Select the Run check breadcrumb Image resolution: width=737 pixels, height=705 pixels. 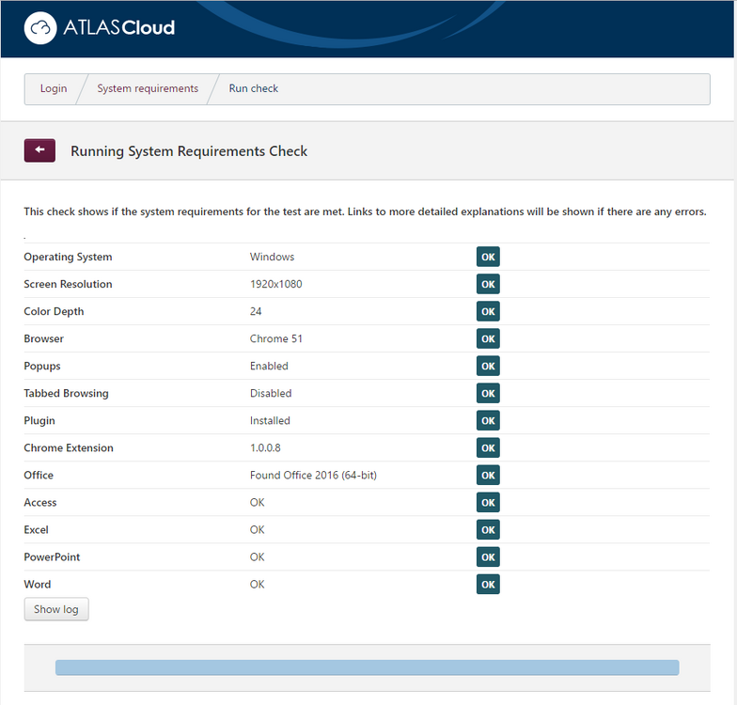click(x=254, y=88)
